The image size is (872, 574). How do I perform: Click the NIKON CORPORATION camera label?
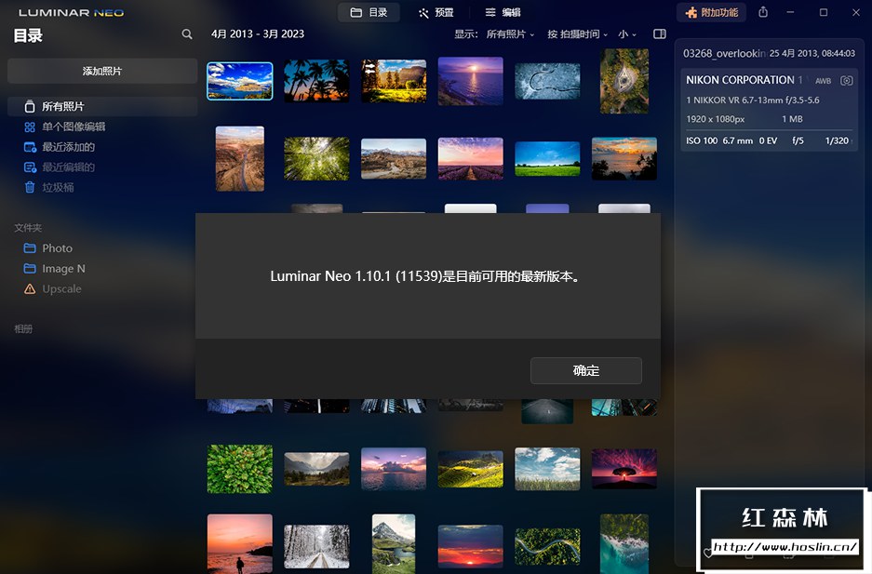point(740,80)
